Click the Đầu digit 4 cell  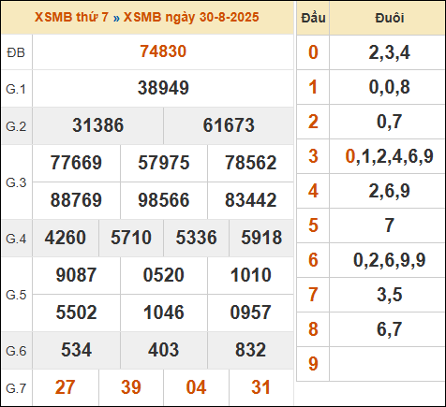(313, 191)
